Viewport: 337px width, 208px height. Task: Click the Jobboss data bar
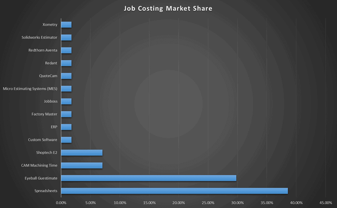[x=66, y=101]
